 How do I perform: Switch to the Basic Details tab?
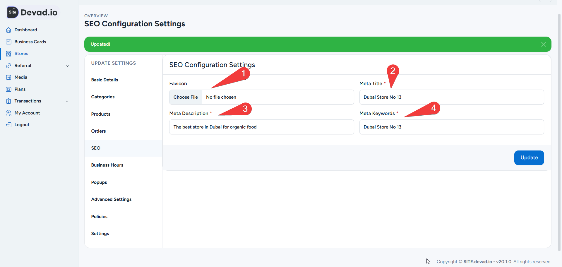tap(104, 80)
